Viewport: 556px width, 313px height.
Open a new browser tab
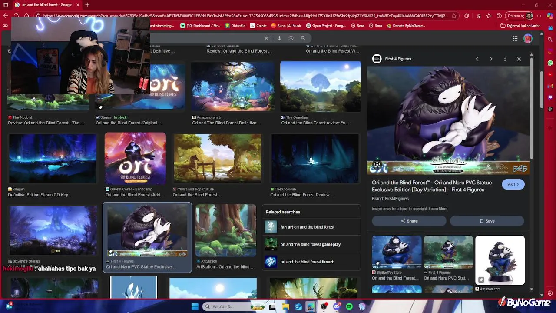pyautogui.click(x=87, y=5)
